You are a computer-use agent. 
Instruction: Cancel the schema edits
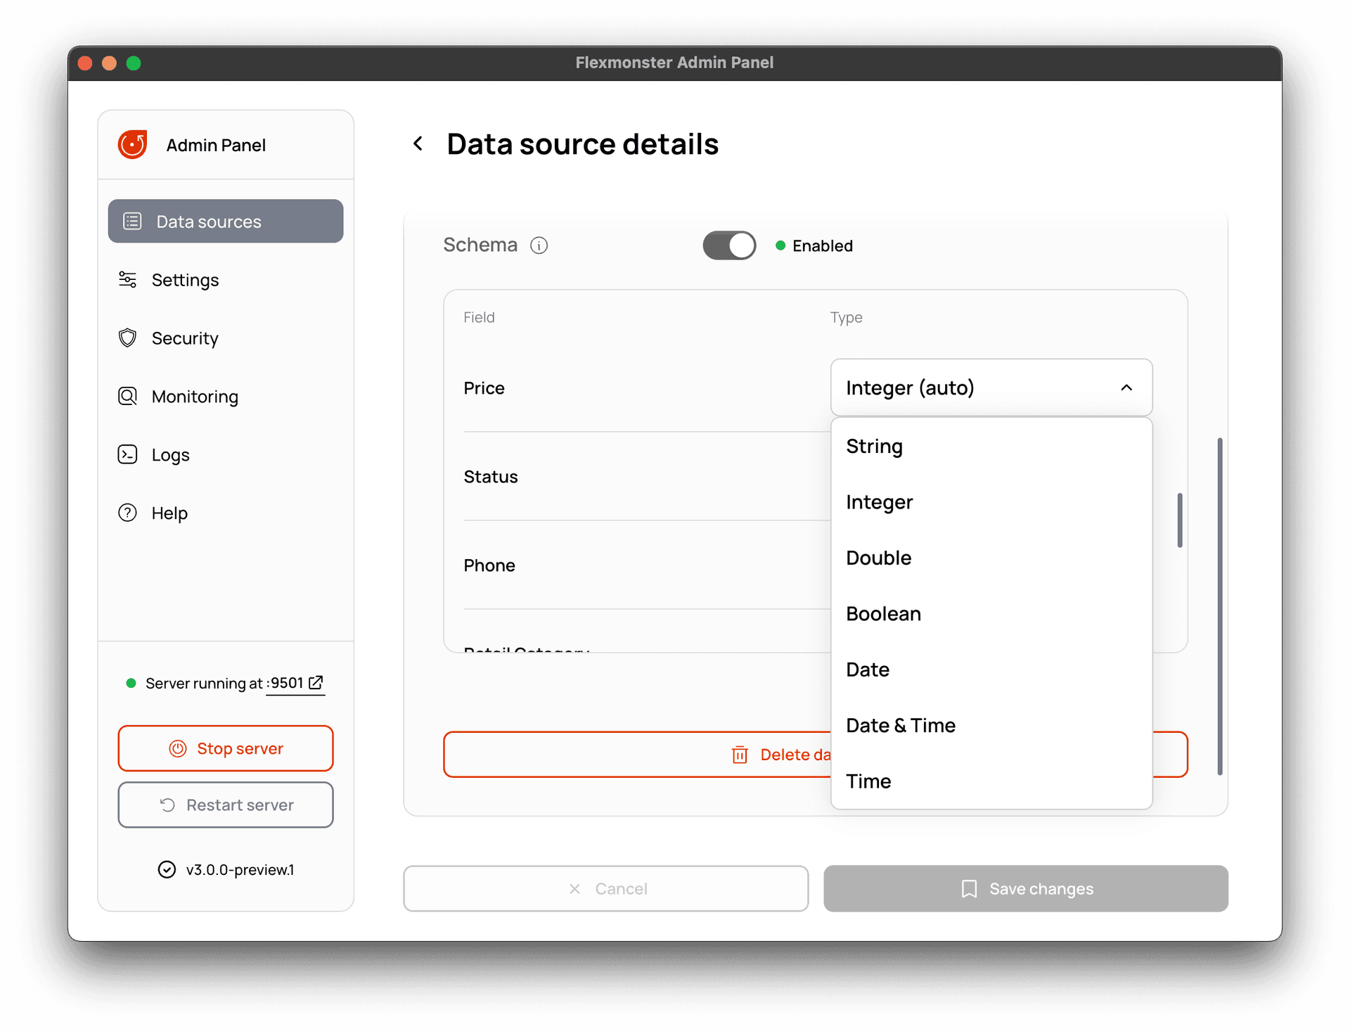[605, 888]
